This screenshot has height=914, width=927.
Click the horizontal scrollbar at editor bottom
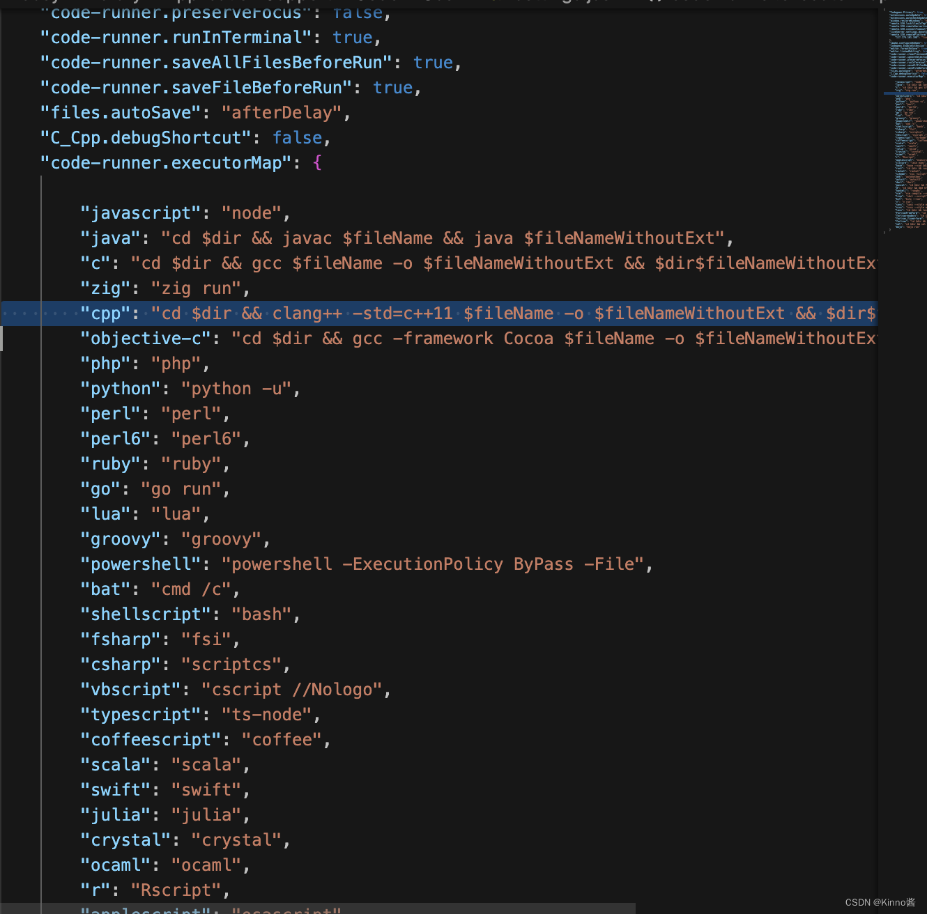coord(318,908)
